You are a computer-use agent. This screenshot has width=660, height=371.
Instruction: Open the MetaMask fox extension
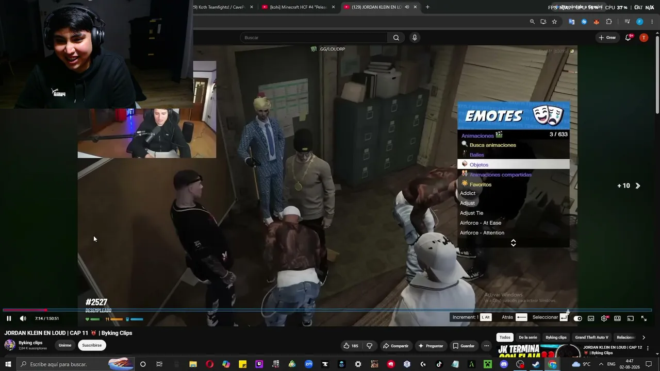(596, 22)
